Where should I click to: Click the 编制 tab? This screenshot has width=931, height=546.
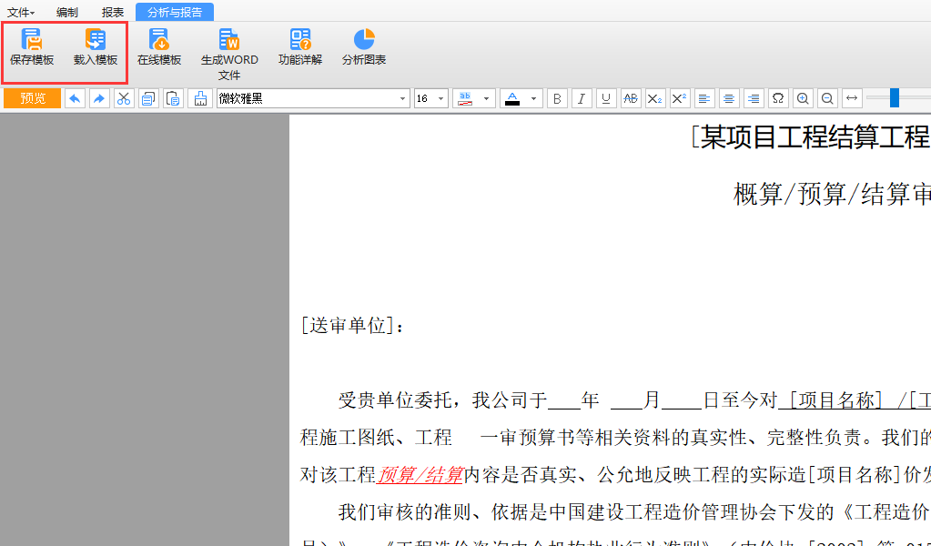click(67, 12)
